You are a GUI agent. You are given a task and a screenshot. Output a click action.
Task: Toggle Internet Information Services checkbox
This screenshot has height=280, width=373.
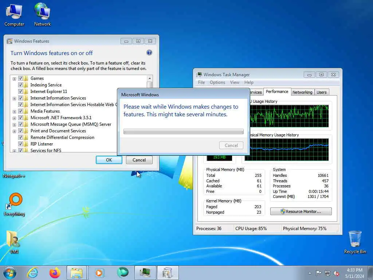(x=20, y=98)
